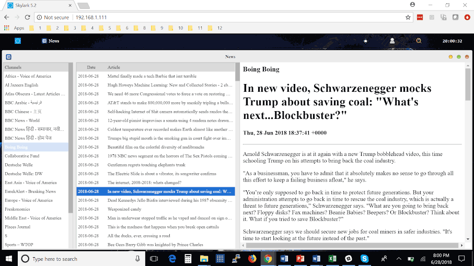Click the red circular extension icon at far right
The height and width of the screenshot is (266, 474).
tap(467, 18)
